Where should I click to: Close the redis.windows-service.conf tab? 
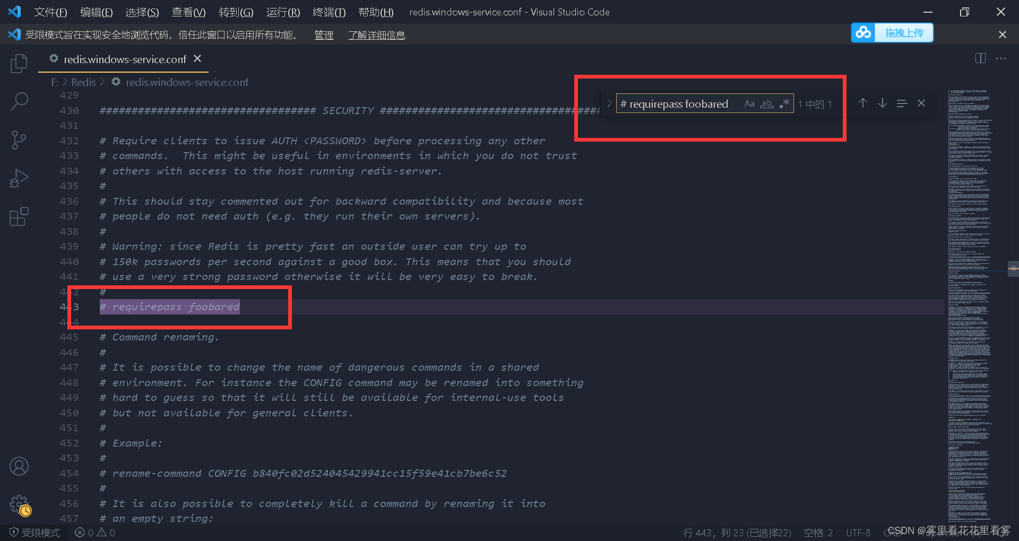pyautogui.click(x=197, y=59)
